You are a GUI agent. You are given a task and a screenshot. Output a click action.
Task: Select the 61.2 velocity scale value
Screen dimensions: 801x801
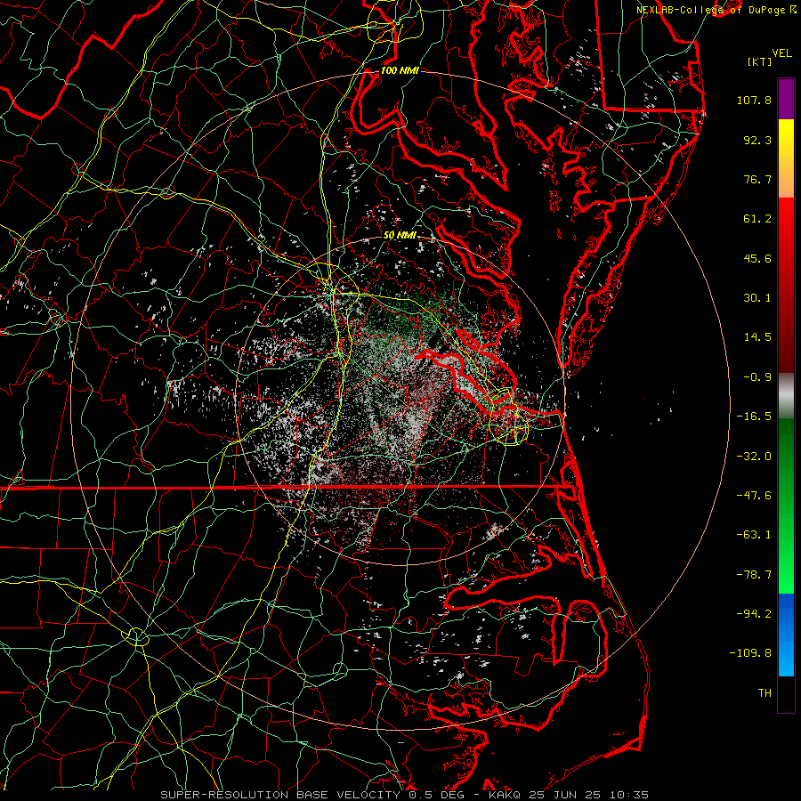click(757, 219)
